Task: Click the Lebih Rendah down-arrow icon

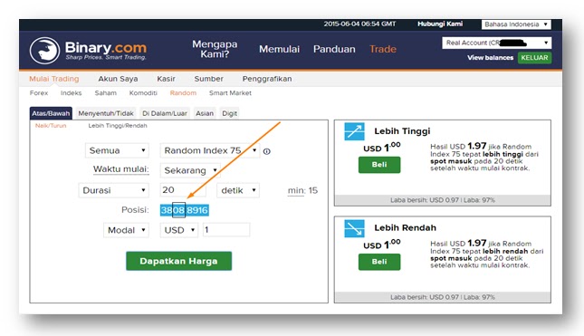Action: [x=354, y=228]
